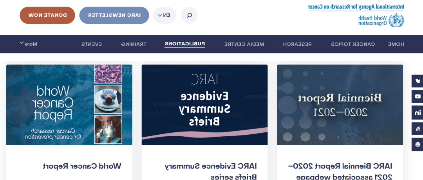Expand the EN language dropdown

coord(164,15)
